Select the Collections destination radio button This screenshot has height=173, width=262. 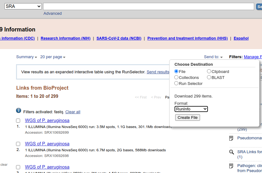(176, 77)
